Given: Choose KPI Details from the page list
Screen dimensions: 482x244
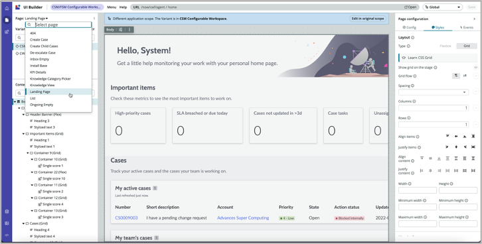Looking at the screenshot, I should point(58,72).
